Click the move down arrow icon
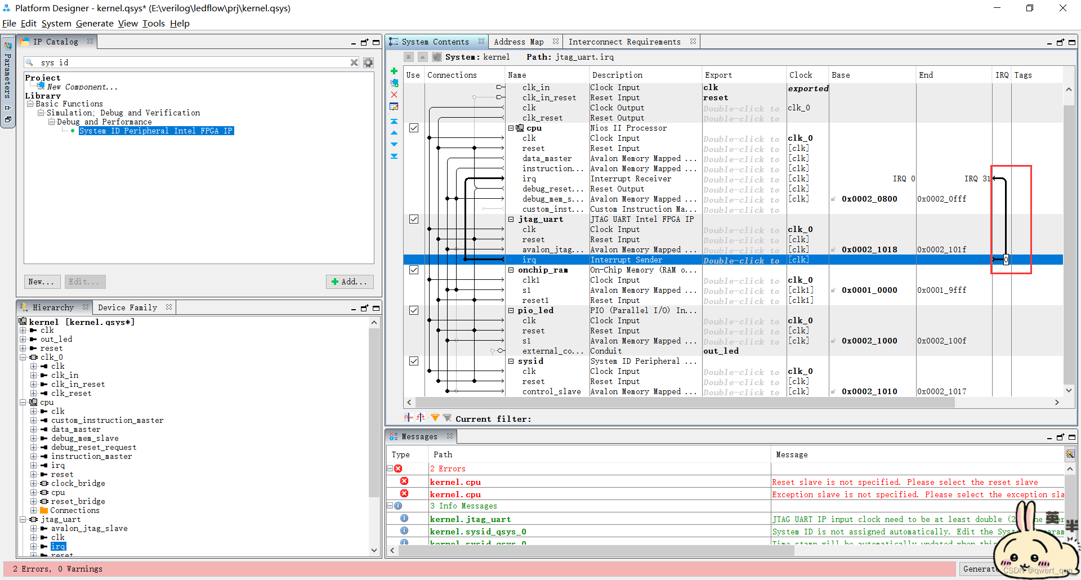 394,145
